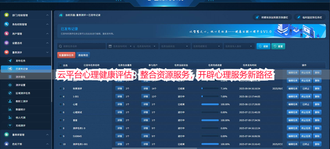Click the 批量删除任务 button
Image resolution: width=330 pixels, height=149 pixels.
66,55
